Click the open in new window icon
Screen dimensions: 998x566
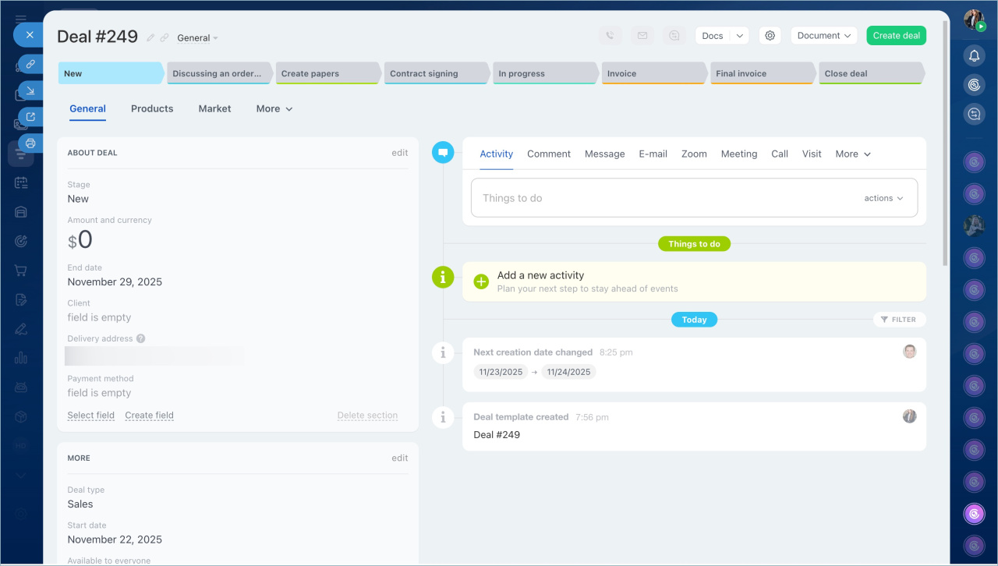coord(30,117)
